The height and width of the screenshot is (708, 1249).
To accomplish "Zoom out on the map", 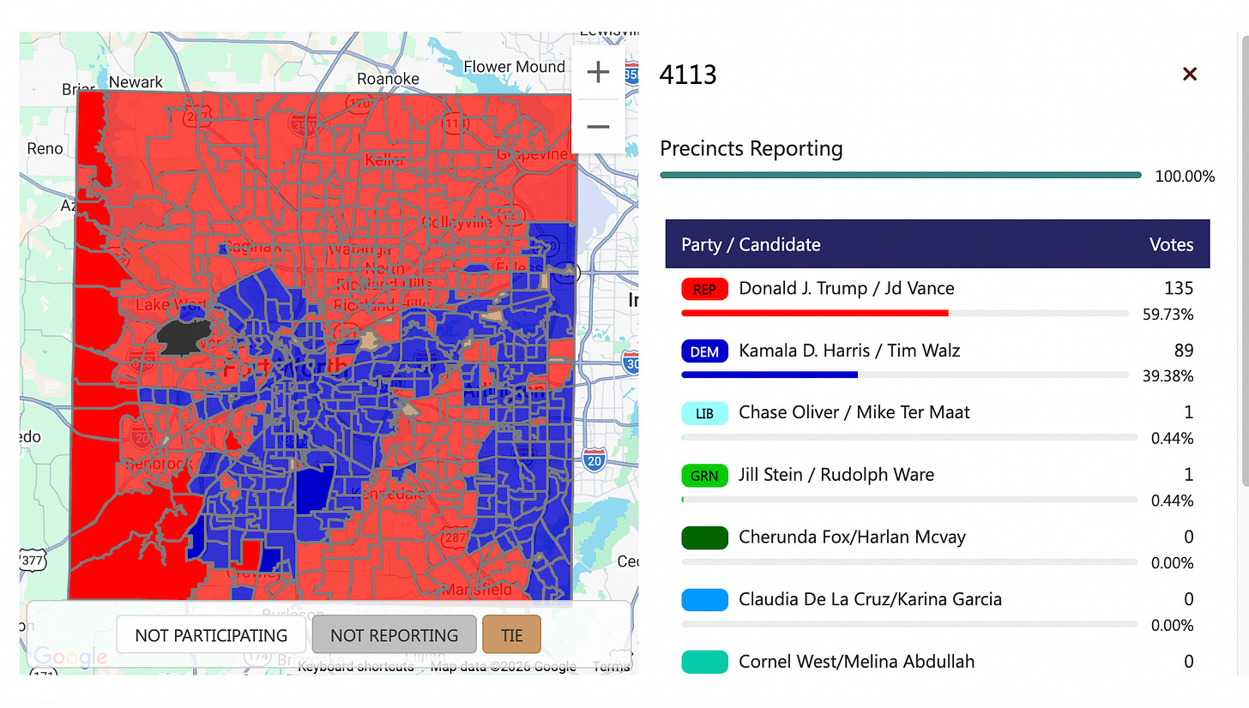I will click(x=598, y=126).
